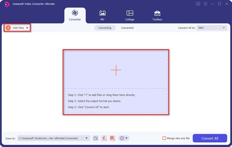Open the Convert All to MKV dropdown
The image size is (232, 147).
click(x=212, y=28)
